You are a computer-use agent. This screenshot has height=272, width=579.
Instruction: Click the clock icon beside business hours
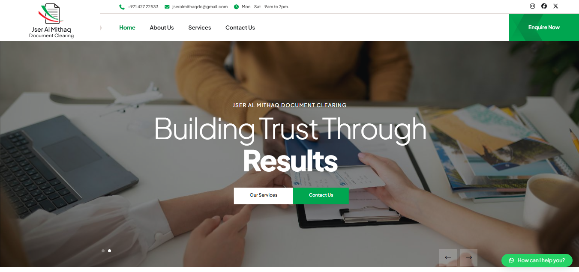pyautogui.click(x=237, y=7)
